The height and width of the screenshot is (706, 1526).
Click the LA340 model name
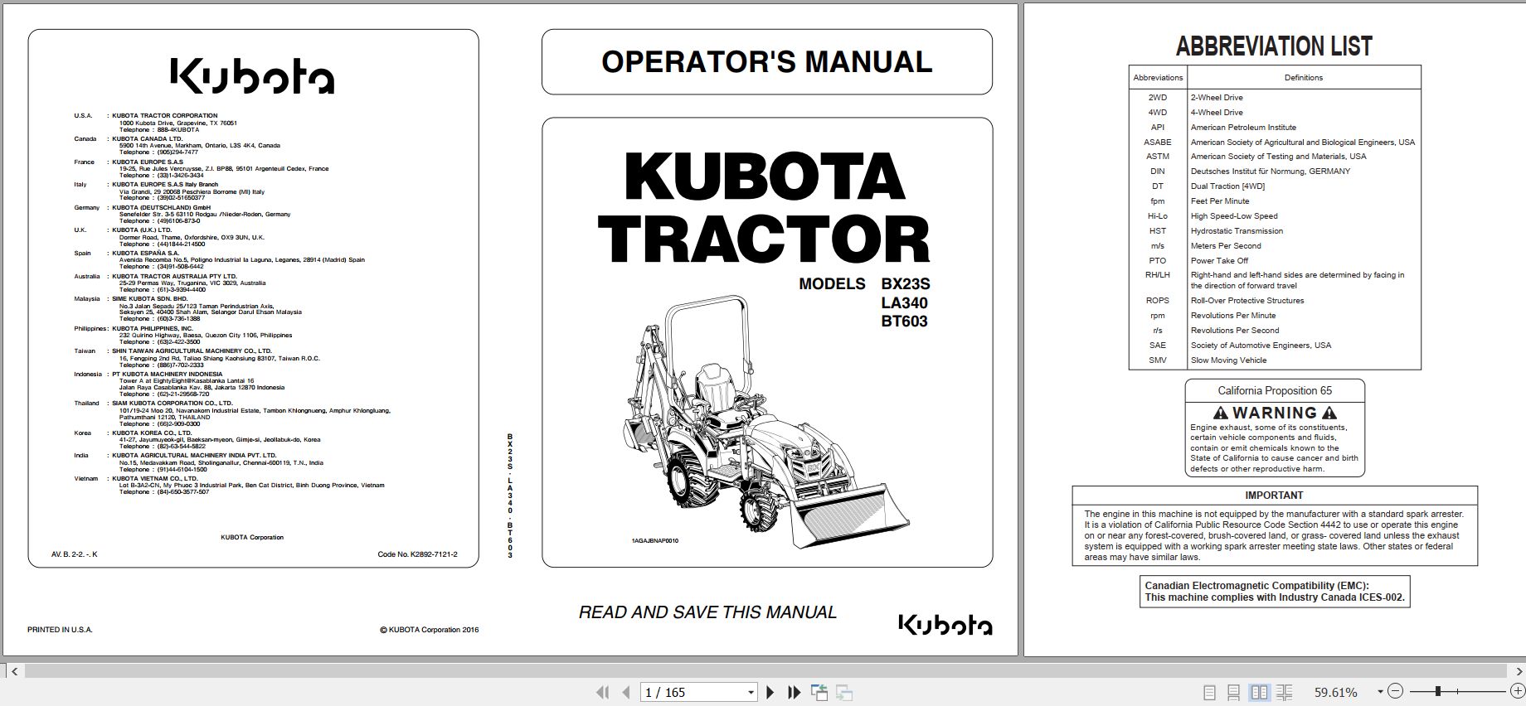[x=904, y=303]
